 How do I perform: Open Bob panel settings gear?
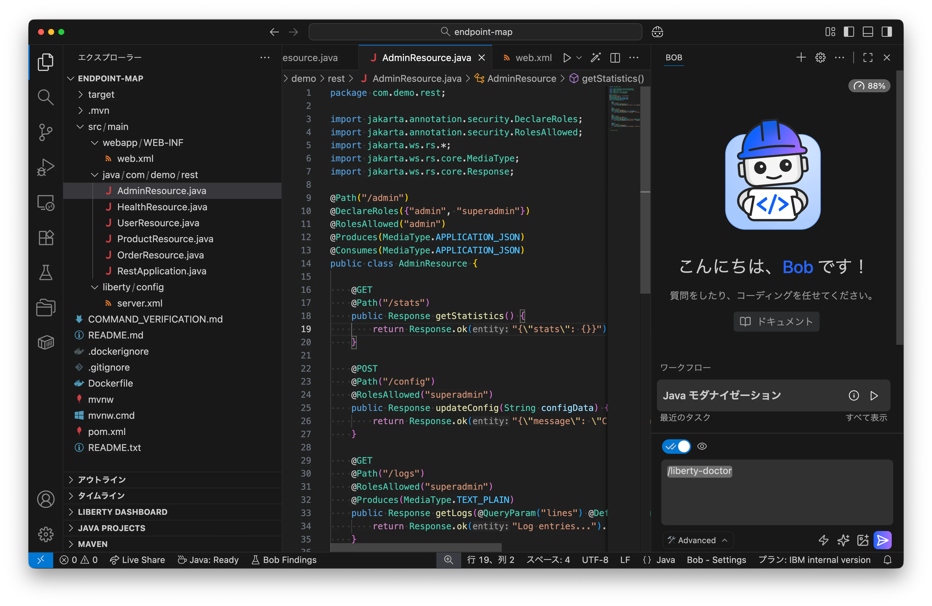click(820, 58)
